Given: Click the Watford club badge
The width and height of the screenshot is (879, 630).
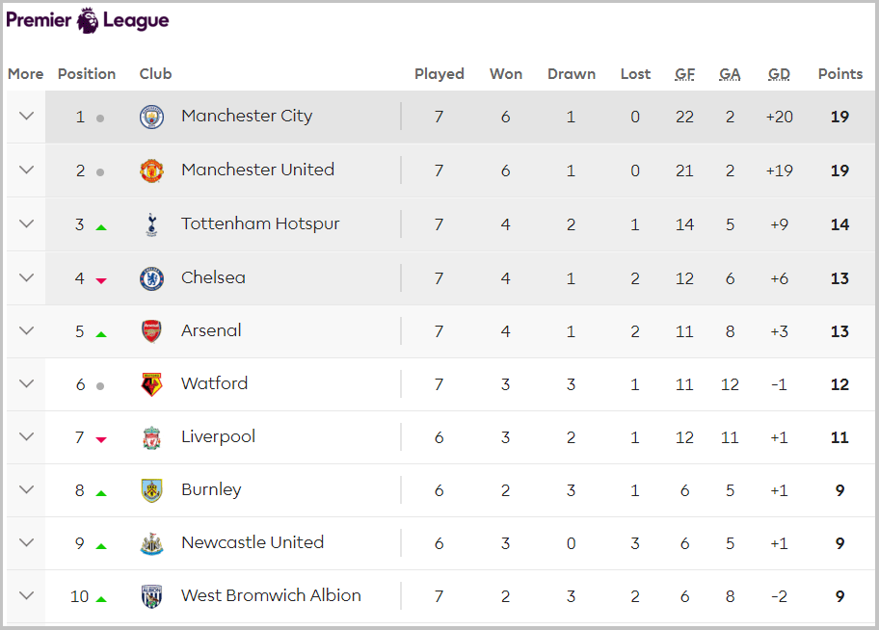Looking at the screenshot, I should click(151, 384).
